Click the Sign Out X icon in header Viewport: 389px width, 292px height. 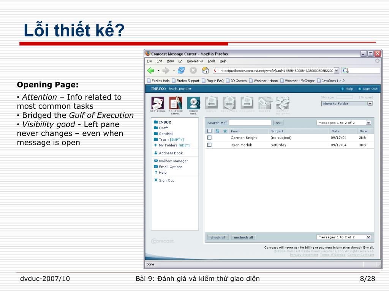tap(359, 89)
